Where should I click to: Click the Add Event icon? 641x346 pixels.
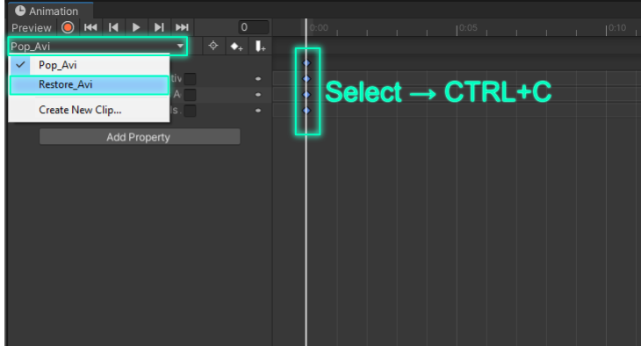click(x=260, y=47)
